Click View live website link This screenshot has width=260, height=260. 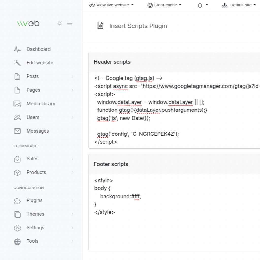pos(111,5)
